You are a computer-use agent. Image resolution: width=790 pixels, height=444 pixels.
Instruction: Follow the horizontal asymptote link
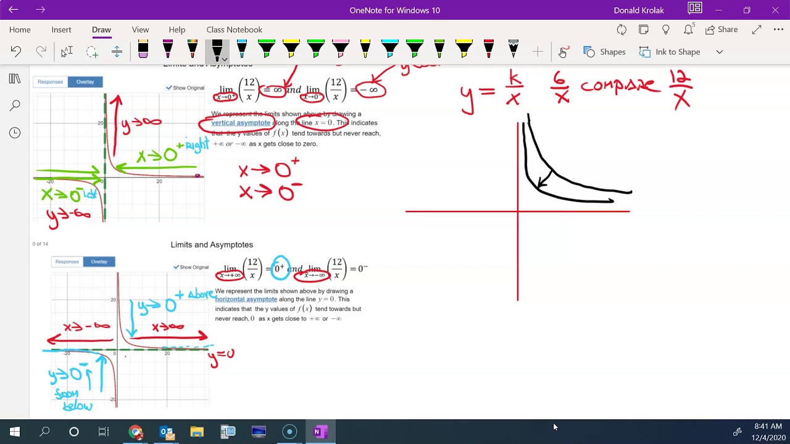tap(246, 299)
